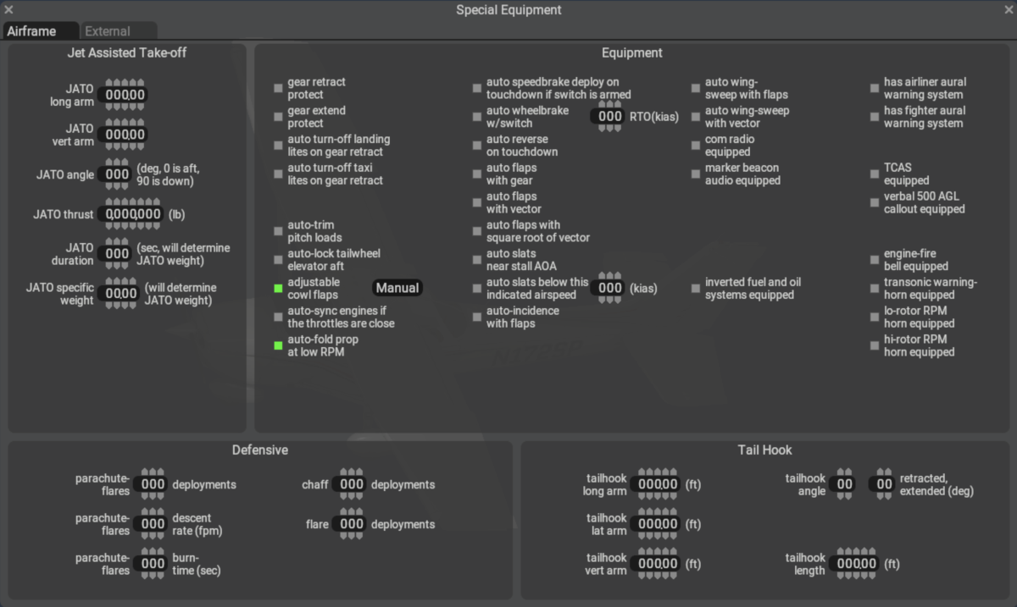
Task: Click the parachute-flares burn-time field
Action: tap(153, 564)
